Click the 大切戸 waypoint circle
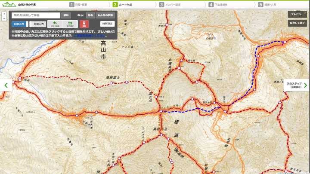310x174 pixels. tap(167, 25)
